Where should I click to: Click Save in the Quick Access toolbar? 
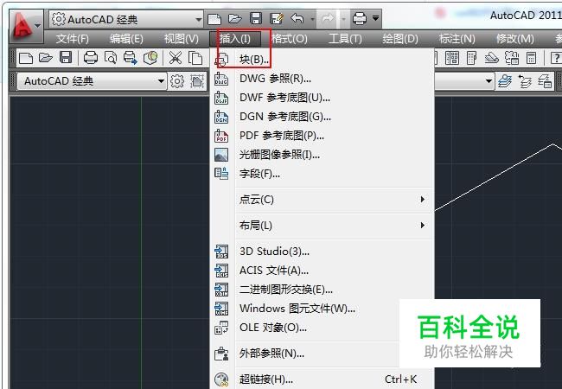tap(256, 18)
